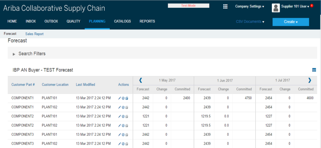Select the PLANNING tab

[97, 21]
